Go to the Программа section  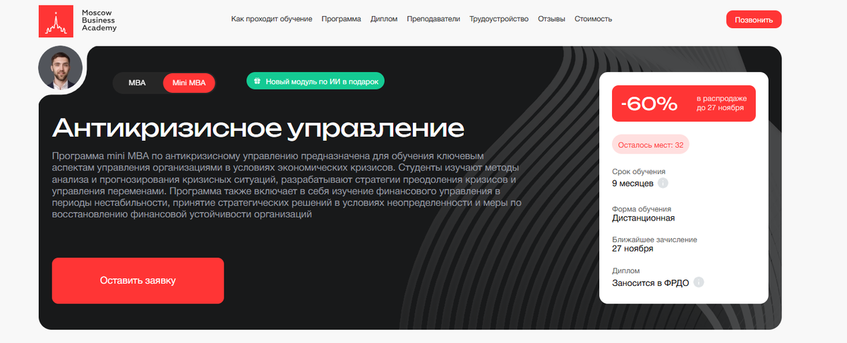(341, 19)
